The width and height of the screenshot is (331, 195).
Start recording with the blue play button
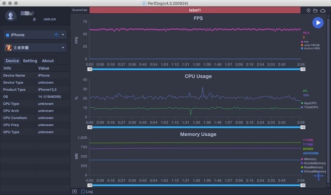pyautogui.click(x=318, y=23)
